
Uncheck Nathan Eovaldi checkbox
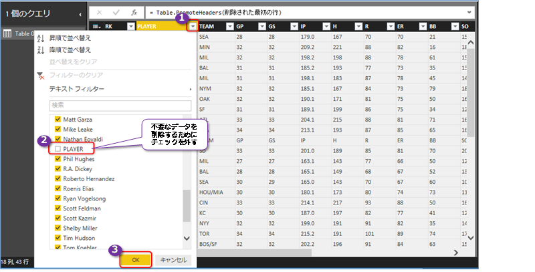click(58, 139)
